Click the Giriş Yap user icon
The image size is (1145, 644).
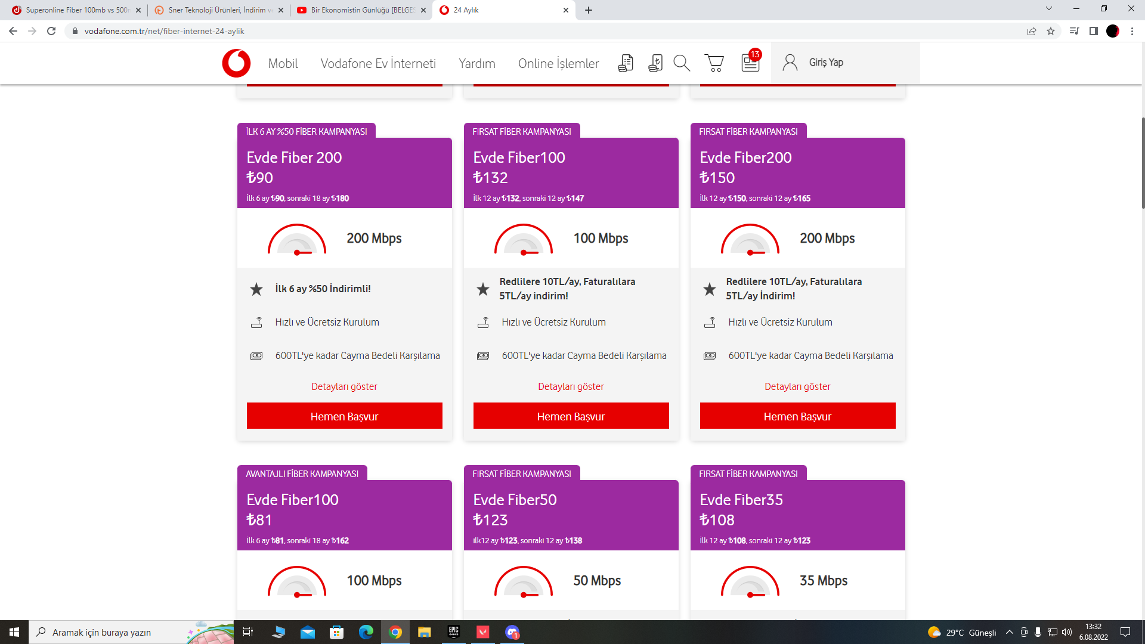coord(790,63)
